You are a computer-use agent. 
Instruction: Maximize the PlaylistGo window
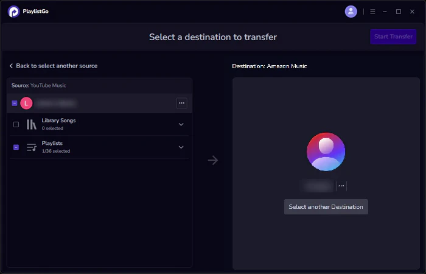point(398,12)
